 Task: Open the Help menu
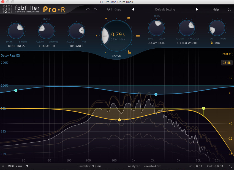pyautogui.click(x=216, y=9)
